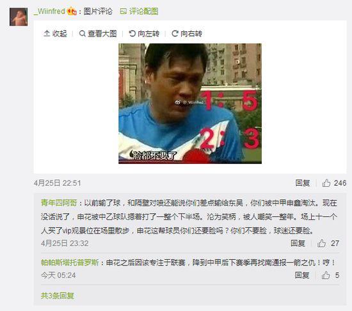Click the VIP crown badge beside _Wiinfred
The height and width of the screenshot is (311, 352).
click(x=72, y=12)
